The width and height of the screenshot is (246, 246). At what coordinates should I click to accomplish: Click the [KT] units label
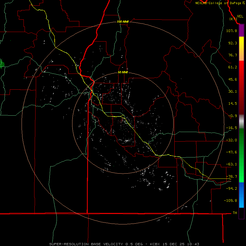coord(233,19)
